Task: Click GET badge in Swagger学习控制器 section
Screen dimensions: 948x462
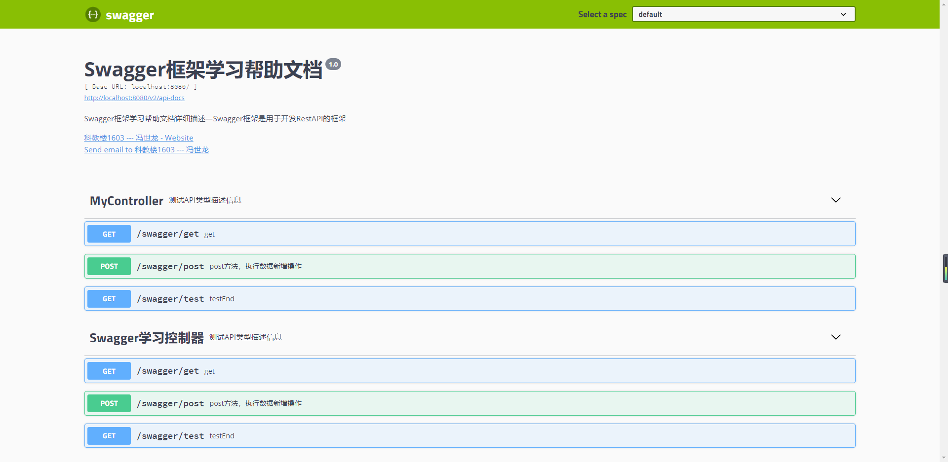Action: tap(109, 371)
